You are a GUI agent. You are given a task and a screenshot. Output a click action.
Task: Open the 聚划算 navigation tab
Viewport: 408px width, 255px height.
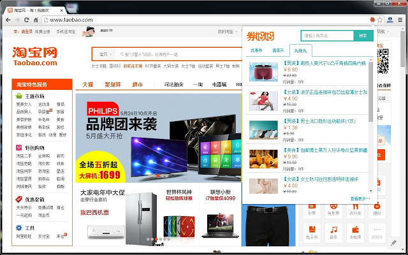113,85
